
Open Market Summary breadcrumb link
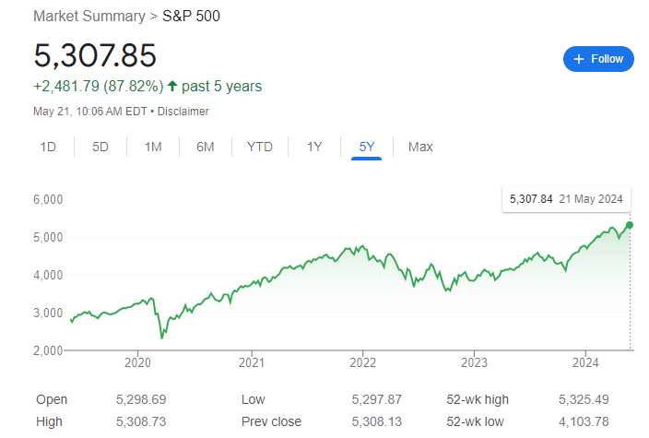[x=89, y=17]
